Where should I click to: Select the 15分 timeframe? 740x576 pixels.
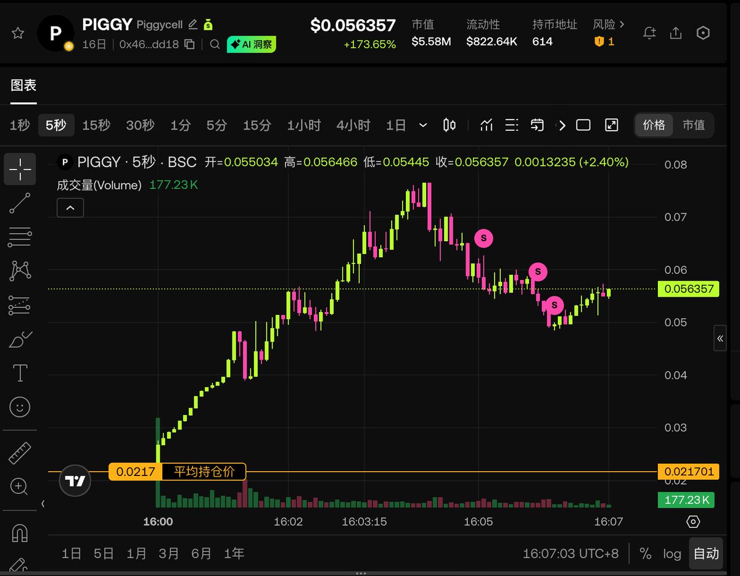[x=257, y=125]
